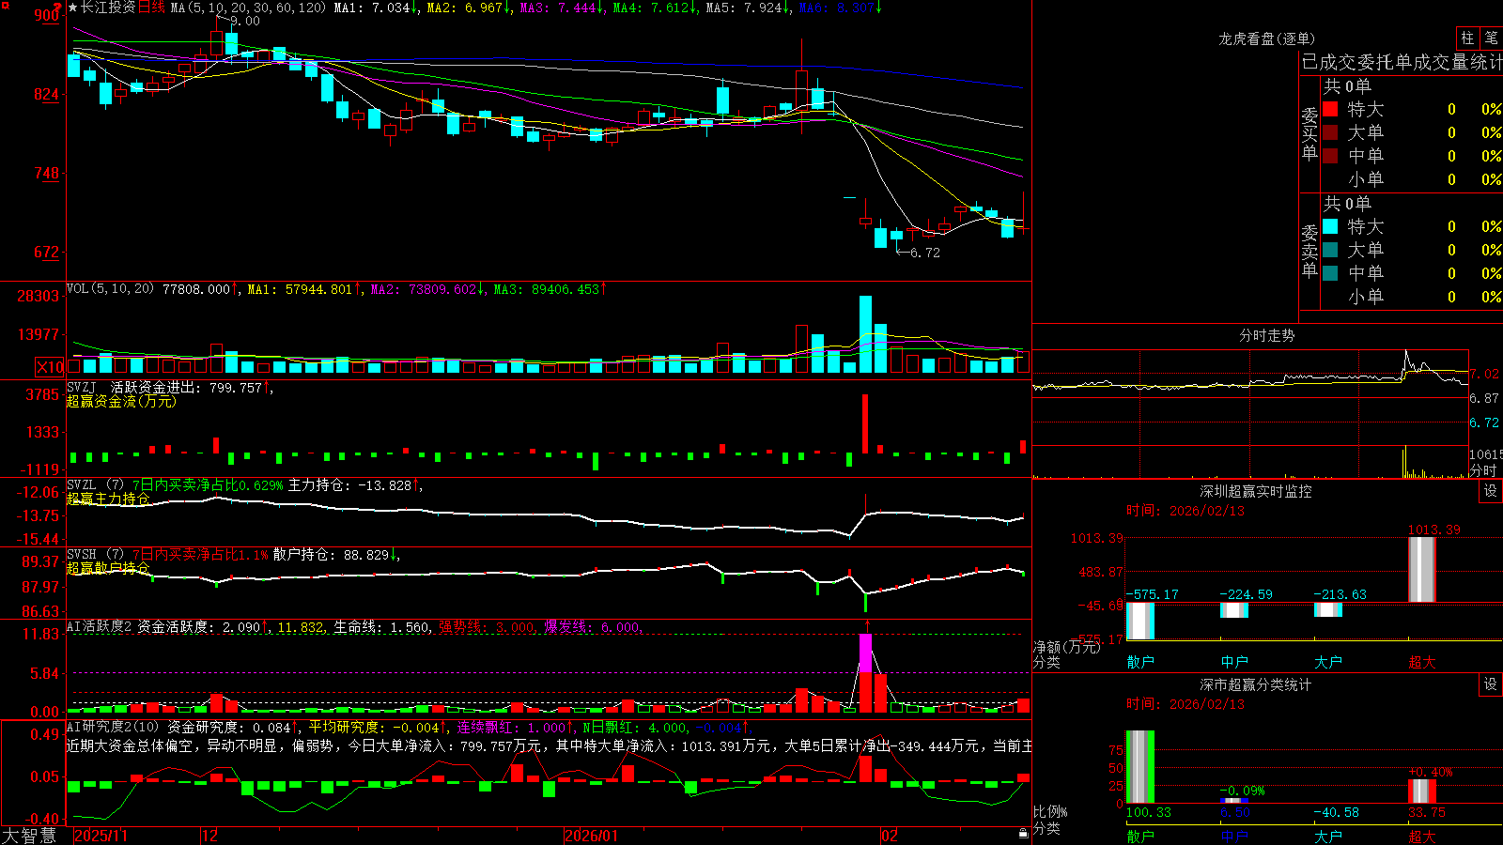The image size is (1503, 845).
Task: Click the 超大 33.75 bar in the 深市超赢分类统计 chart
Action: [x=1422, y=791]
